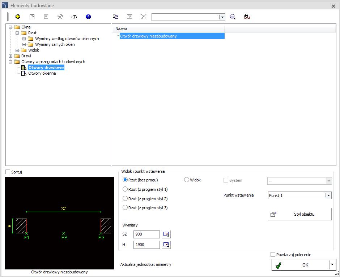Open the hammer and tools settings icon
This screenshot has width=340, height=277.
(60, 17)
